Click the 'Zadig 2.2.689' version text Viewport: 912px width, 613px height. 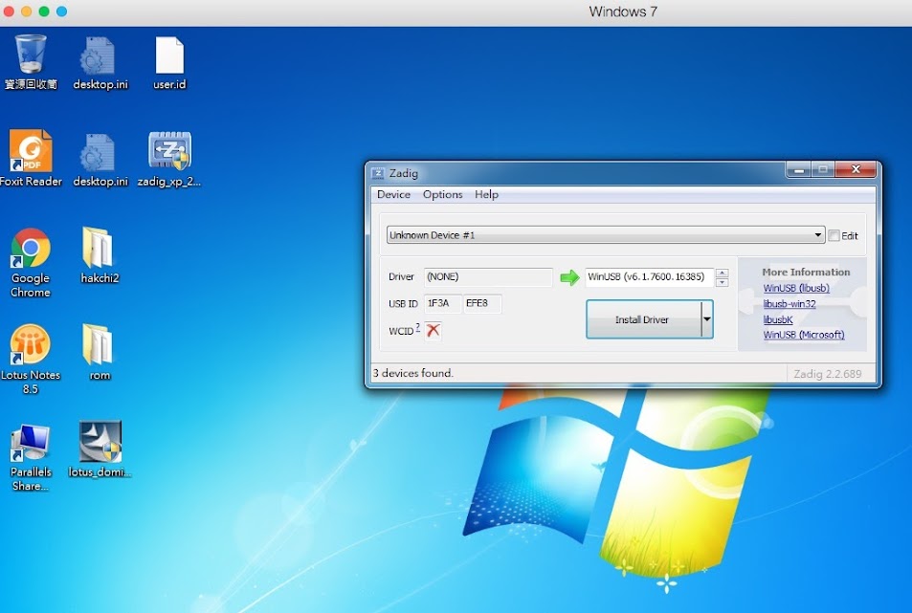tap(827, 374)
